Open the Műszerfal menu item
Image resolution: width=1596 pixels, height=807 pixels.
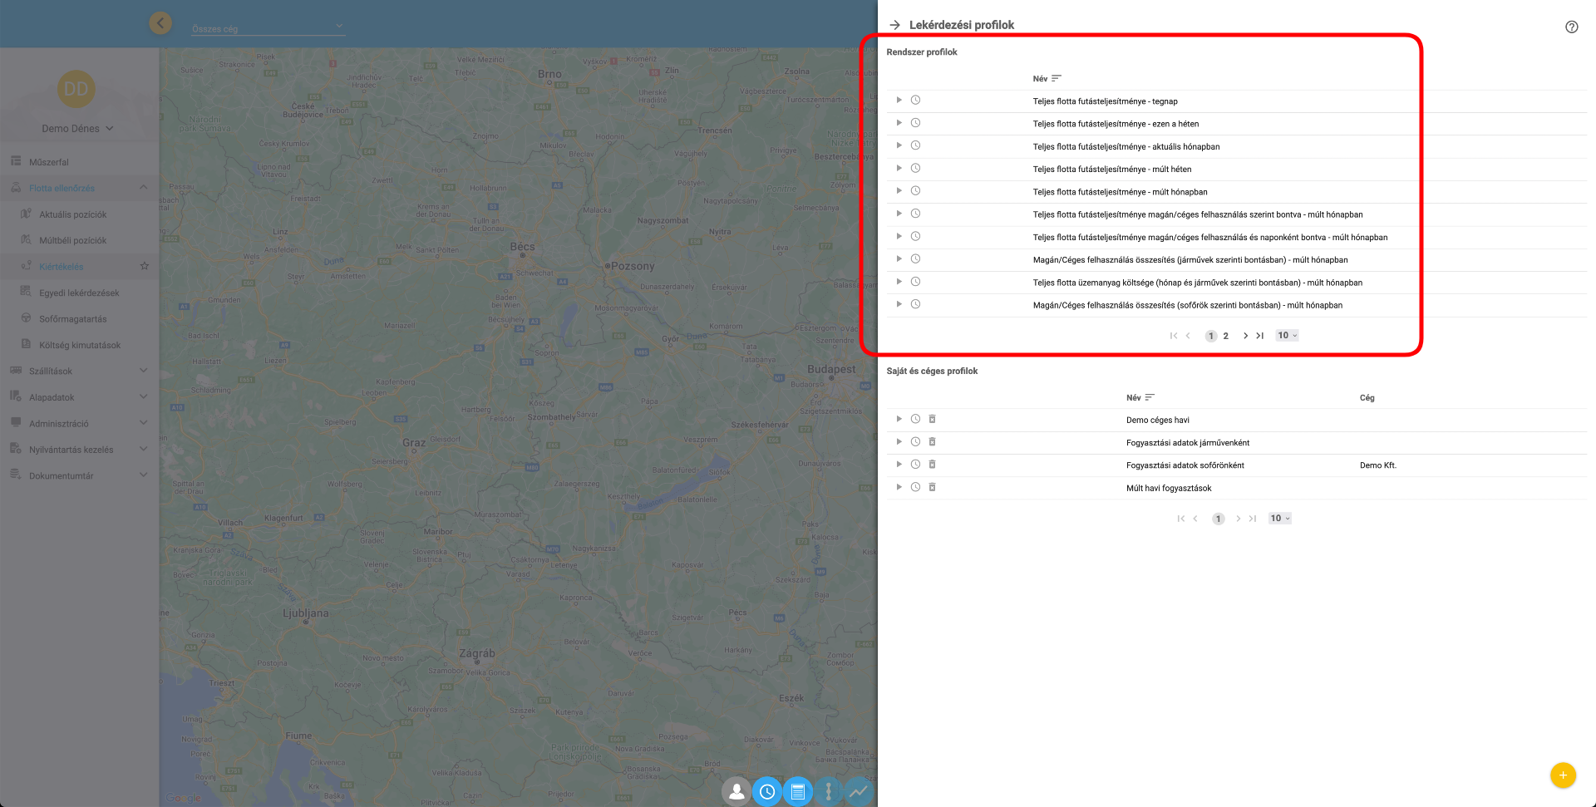click(49, 162)
